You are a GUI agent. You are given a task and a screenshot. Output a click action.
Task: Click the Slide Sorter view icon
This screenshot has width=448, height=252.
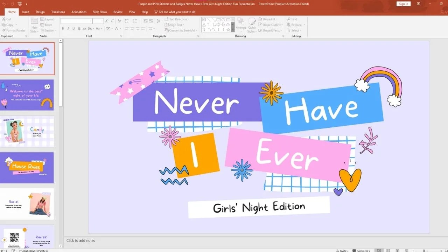click(x=388, y=250)
